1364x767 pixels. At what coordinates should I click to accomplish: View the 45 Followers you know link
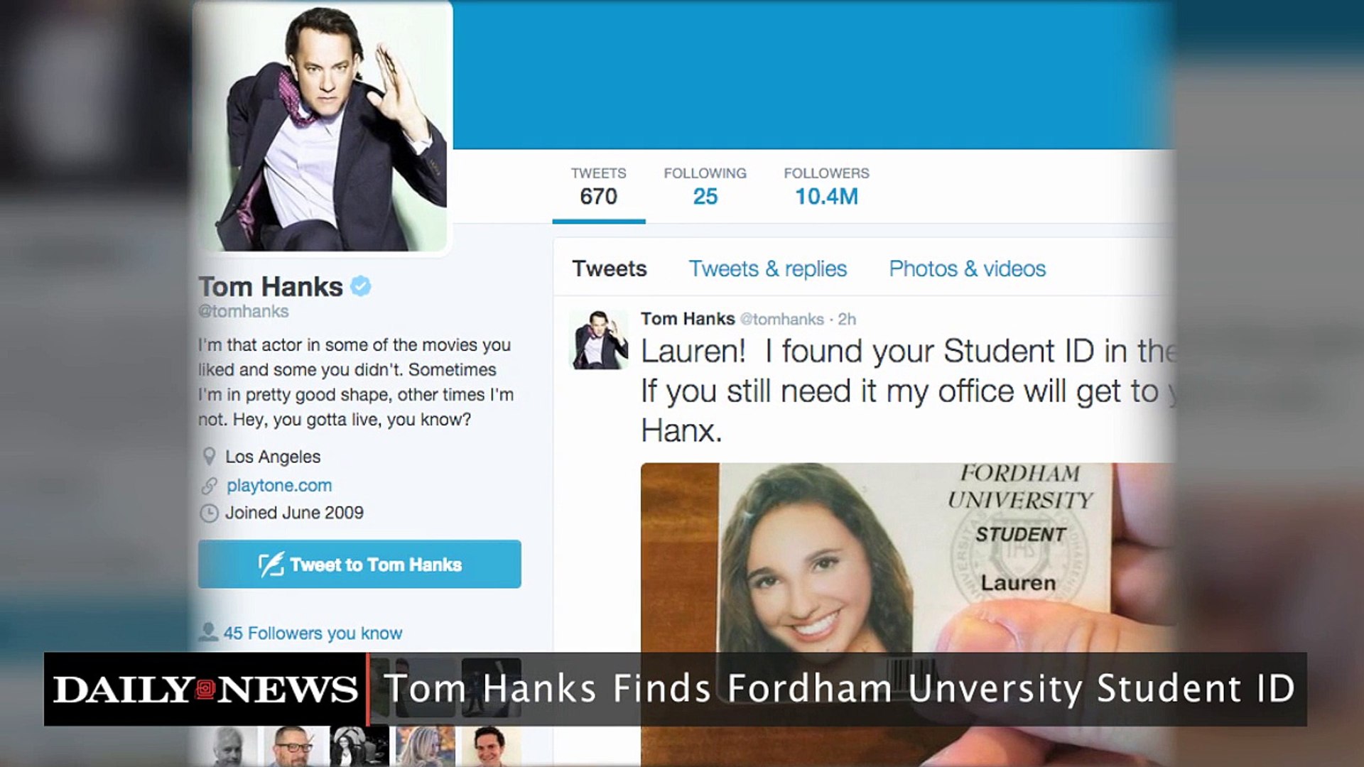coord(313,633)
